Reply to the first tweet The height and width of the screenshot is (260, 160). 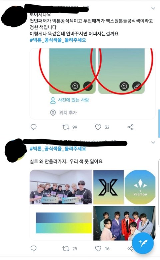click(x=34, y=127)
